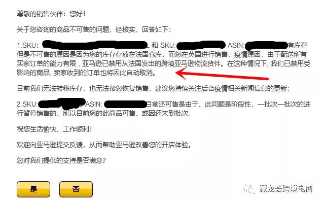Screen dimensions: 323x203
Task: Click the blacked-out ASIN before 有库存
Action: 267,45
